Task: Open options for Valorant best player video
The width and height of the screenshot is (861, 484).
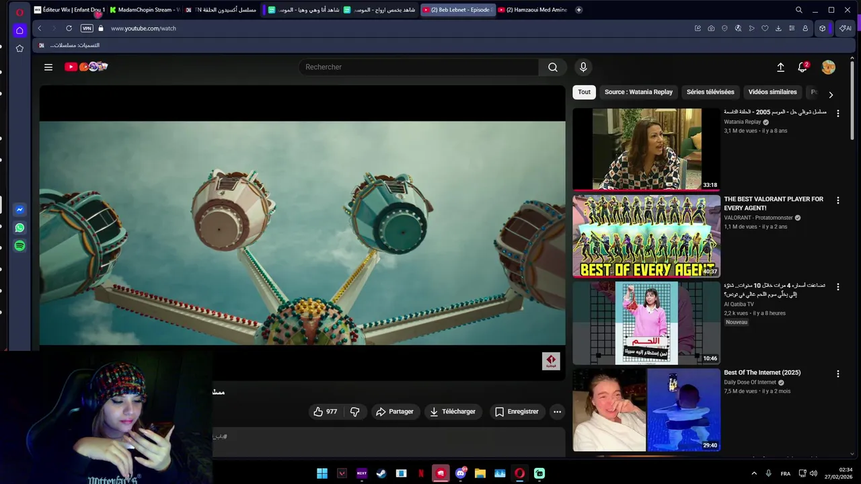Action: 837,200
